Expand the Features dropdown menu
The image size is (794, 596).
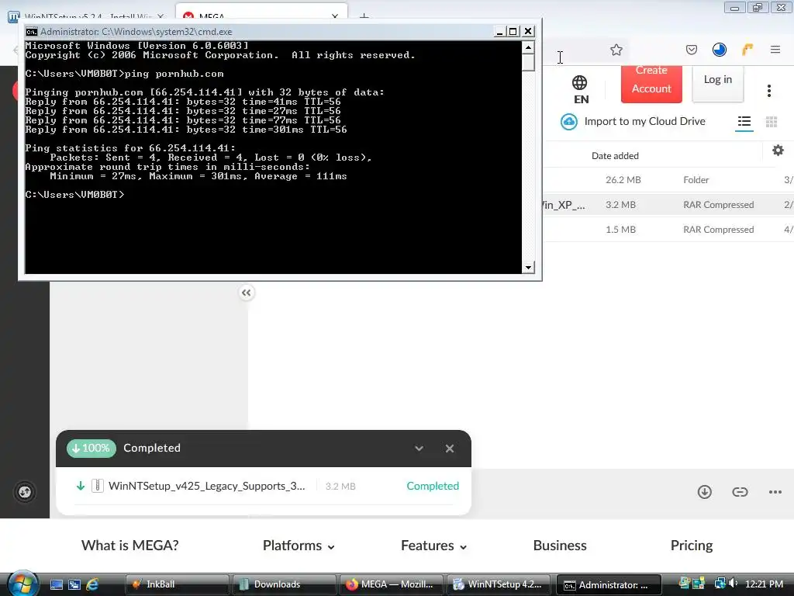[x=433, y=546]
